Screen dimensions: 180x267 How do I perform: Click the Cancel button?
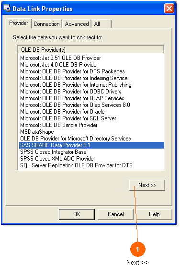[116, 214]
